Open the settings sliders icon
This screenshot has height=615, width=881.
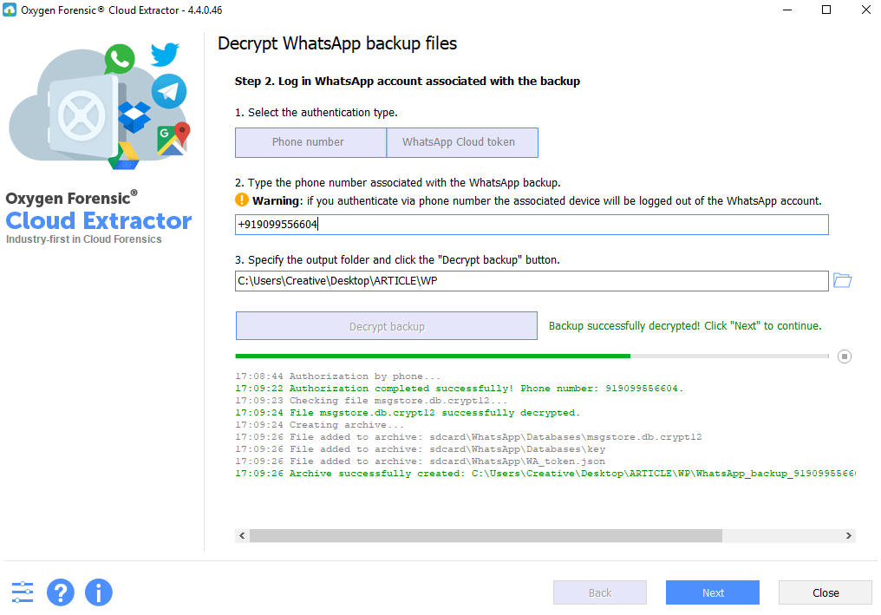[23, 592]
